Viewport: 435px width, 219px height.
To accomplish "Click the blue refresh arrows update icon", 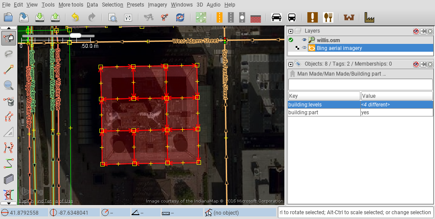I will 180,17.
